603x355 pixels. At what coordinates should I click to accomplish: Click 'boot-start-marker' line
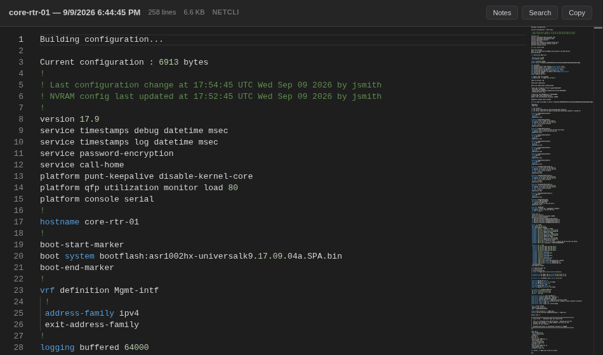coord(82,245)
